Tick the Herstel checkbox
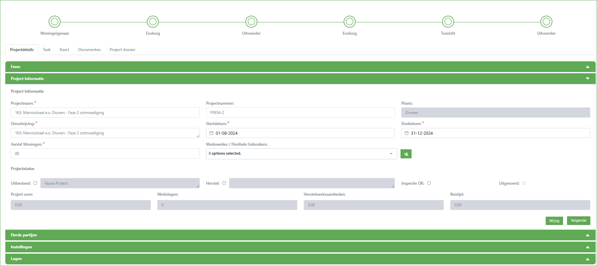 point(224,183)
